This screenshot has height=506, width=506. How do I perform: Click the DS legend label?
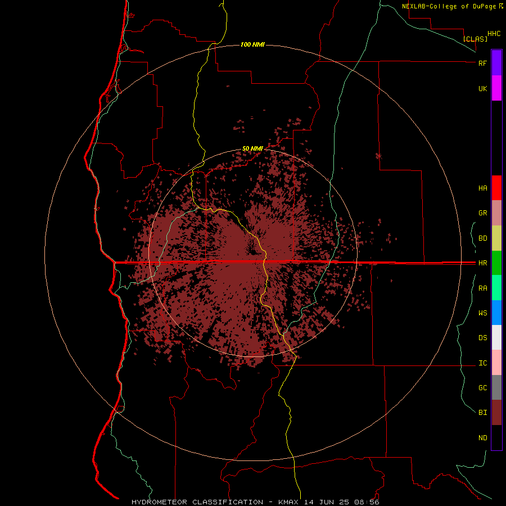tap(482, 338)
